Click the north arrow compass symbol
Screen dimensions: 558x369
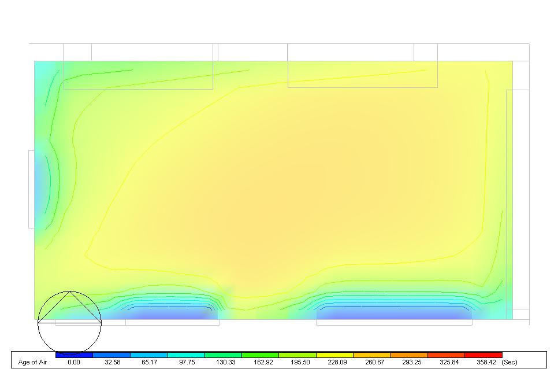pyautogui.click(x=70, y=323)
